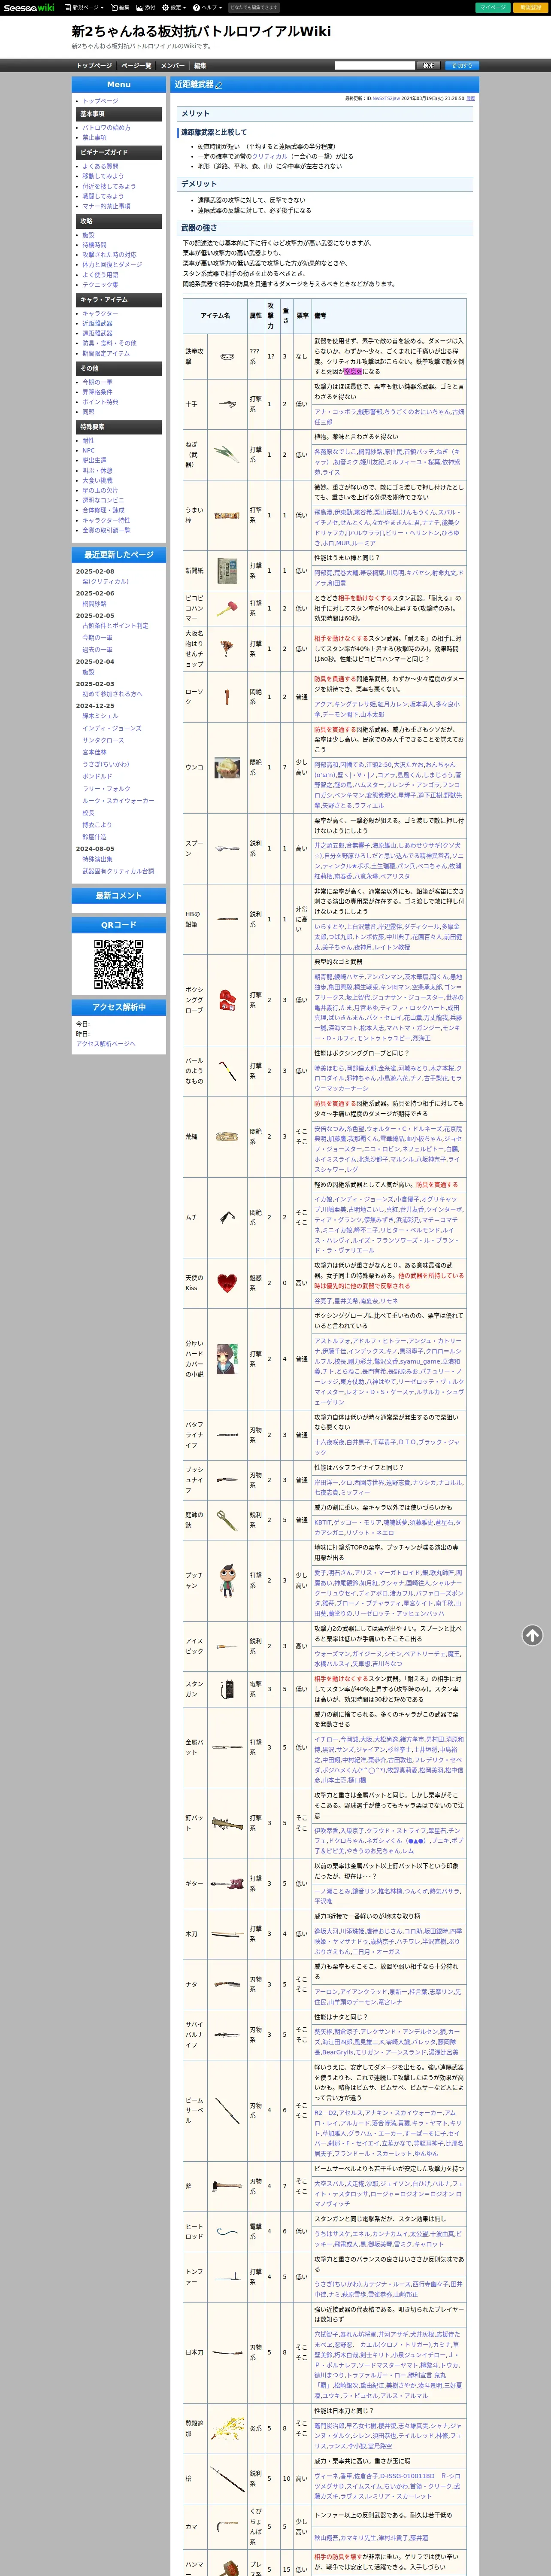Screen dimensions: 551x2576
Task: Click the ビームサーベル image
Action: click(x=227, y=2110)
